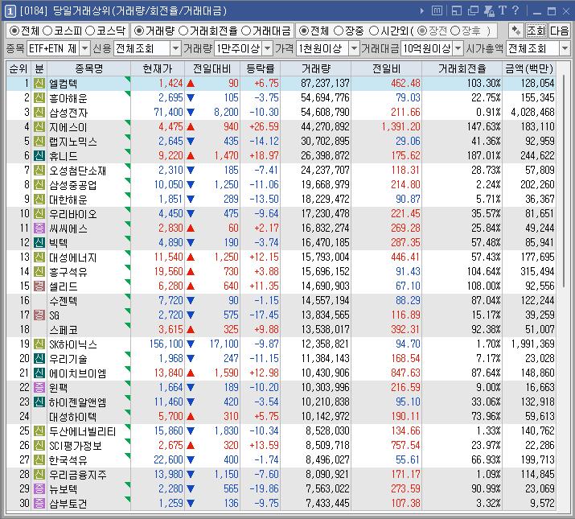This screenshot has width=575, height=519.
Task: Click the 경 badge next to 셀리드
Action: [x=39, y=286]
